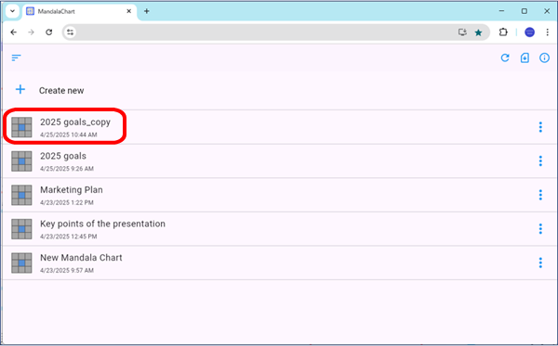Screen dimensions: 558x346
Task: Click the date 4/23/2025 9:57 AM
Action: (67, 271)
